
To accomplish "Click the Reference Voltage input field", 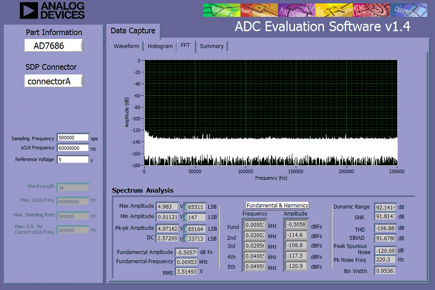I will click(x=73, y=159).
